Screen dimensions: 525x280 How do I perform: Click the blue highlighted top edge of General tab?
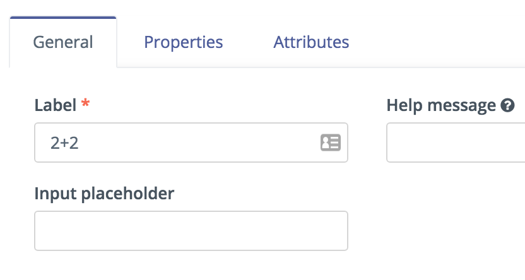tap(63, 18)
